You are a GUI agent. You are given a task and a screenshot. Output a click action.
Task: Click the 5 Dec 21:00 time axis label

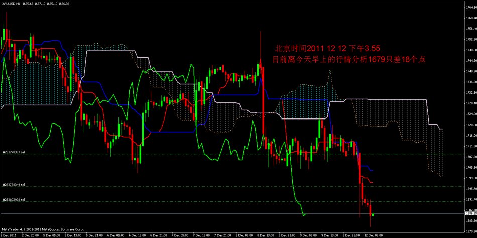(x=94, y=235)
